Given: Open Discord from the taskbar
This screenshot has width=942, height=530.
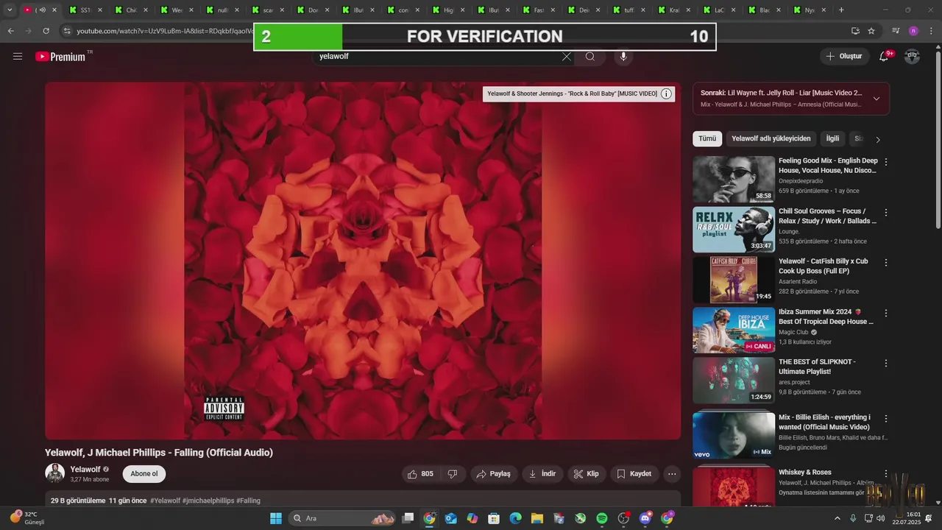Looking at the screenshot, I should click(x=645, y=518).
